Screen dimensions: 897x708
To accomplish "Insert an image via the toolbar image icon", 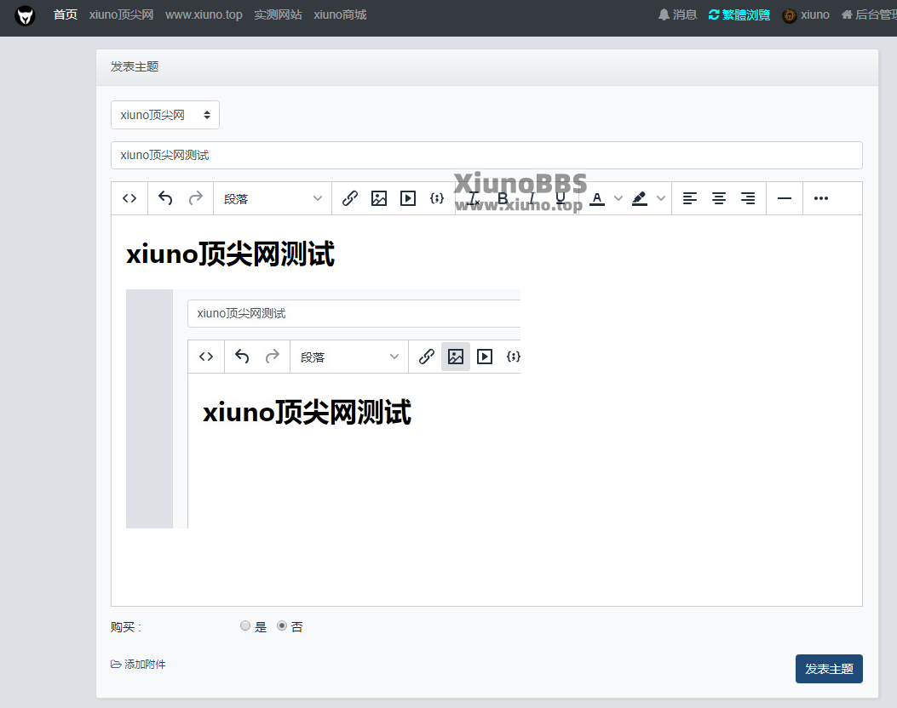I will [379, 198].
